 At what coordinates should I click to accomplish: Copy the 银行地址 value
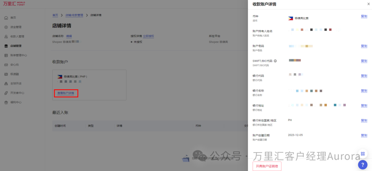pyautogui.click(x=364, y=105)
